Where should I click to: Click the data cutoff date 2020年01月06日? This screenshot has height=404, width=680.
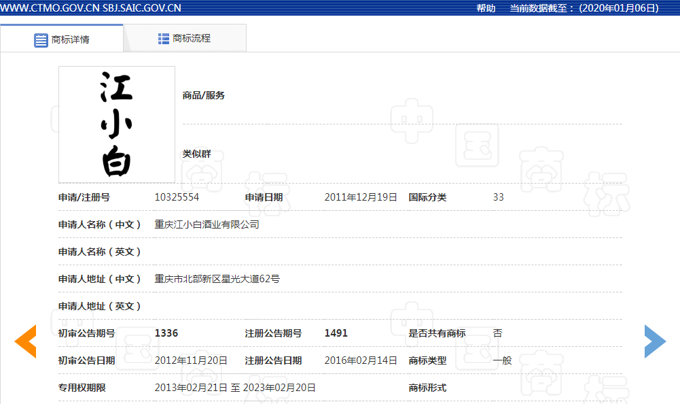(x=619, y=8)
